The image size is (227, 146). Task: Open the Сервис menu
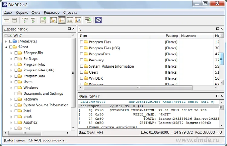click(x=22, y=12)
